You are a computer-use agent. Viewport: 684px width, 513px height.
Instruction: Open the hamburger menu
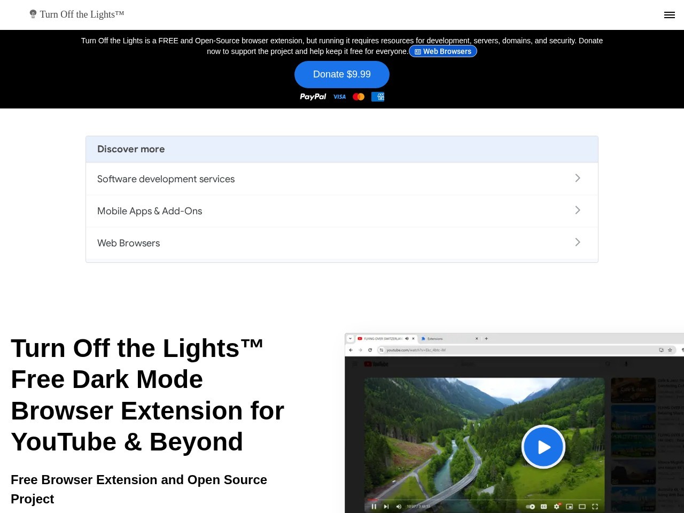pyautogui.click(x=669, y=15)
